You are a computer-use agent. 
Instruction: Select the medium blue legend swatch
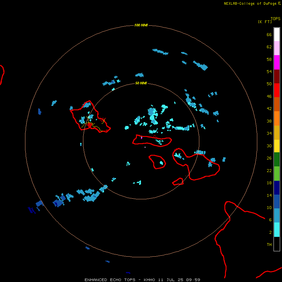point(277,201)
